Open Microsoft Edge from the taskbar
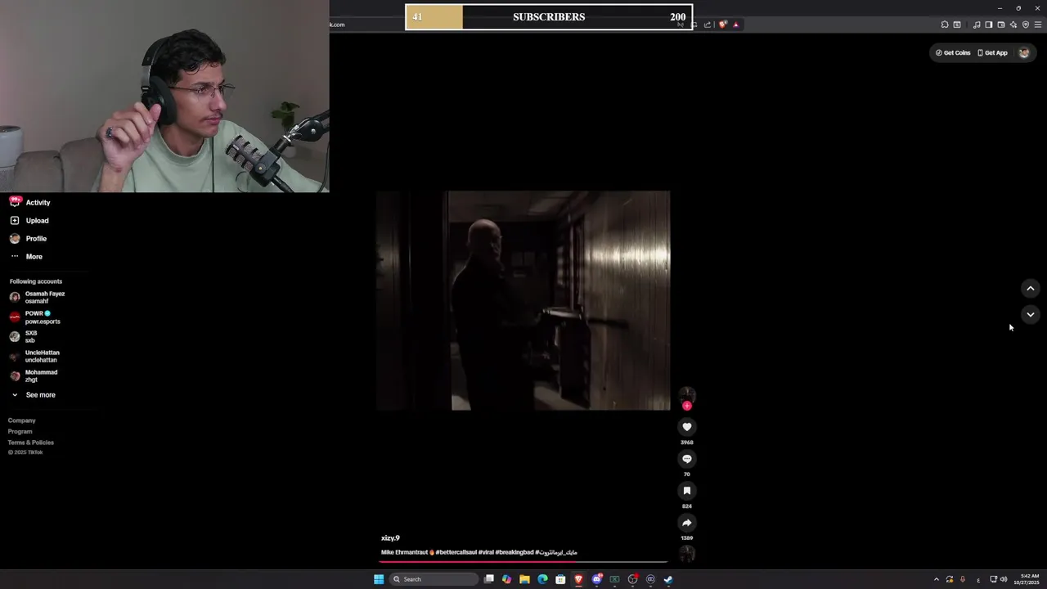The width and height of the screenshot is (1047, 589). (x=542, y=579)
